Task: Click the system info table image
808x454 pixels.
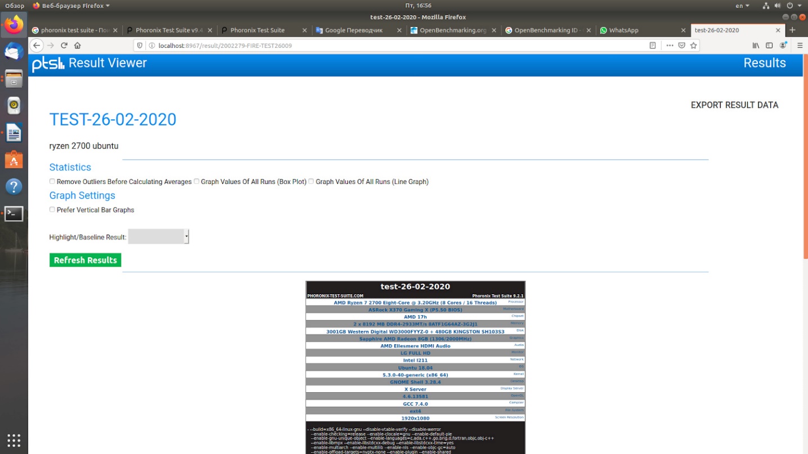Action: coord(416,367)
